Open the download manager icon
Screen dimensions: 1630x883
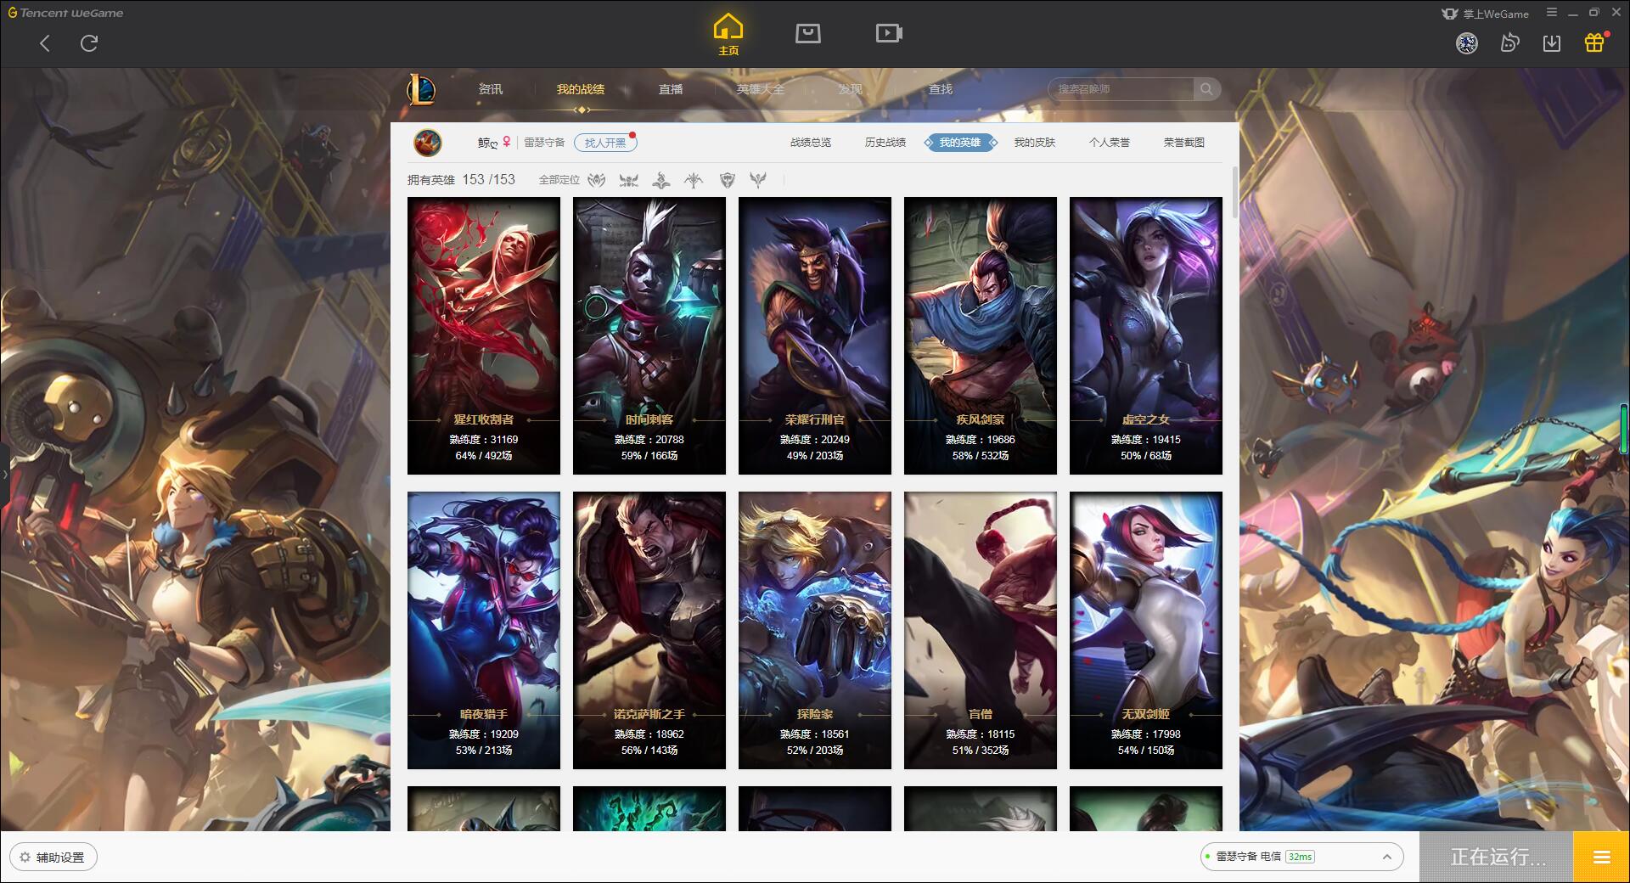coord(1552,42)
